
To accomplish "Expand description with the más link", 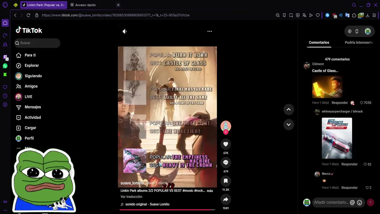I will (x=210, y=191).
